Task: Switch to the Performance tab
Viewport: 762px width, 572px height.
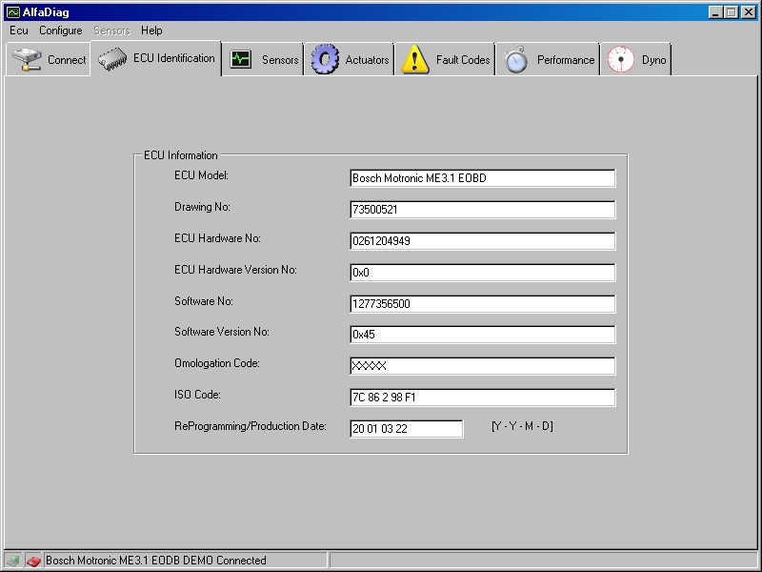Action: point(565,59)
